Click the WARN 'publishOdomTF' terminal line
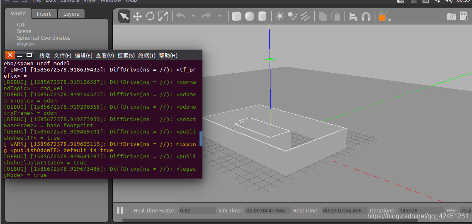This screenshot has height=224, width=472. pyautogui.click(x=100, y=147)
